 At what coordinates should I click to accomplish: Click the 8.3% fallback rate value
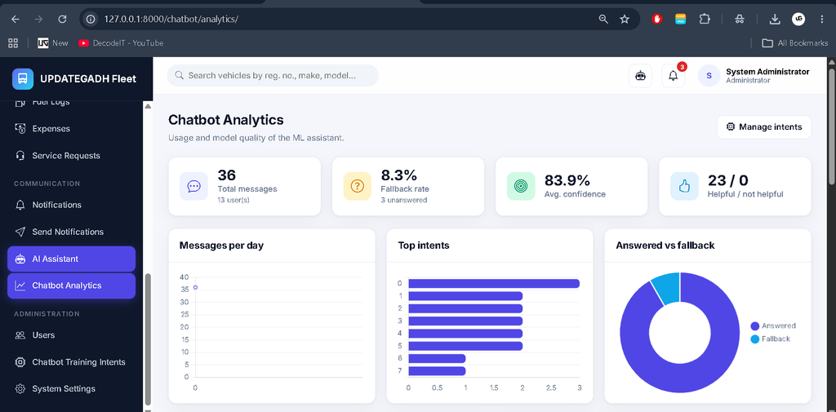click(398, 175)
